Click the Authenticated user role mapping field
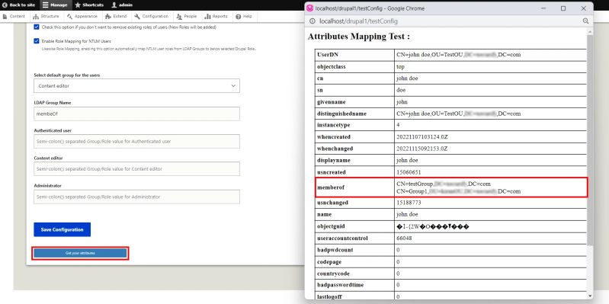The width and height of the screenshot is (609, 304). (x=136, y=141)
